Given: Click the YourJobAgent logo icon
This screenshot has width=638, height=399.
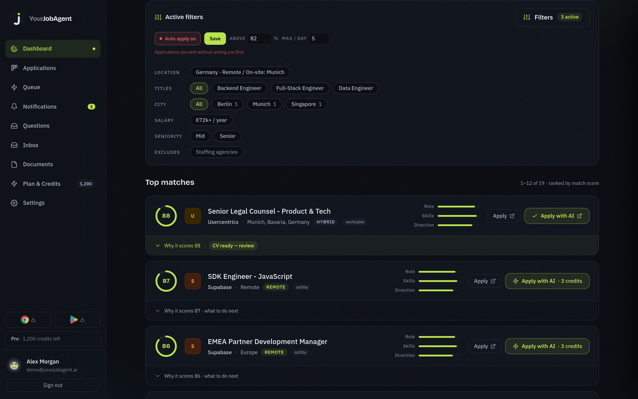Looking at the screenshot, I should (x=17, y=19).
